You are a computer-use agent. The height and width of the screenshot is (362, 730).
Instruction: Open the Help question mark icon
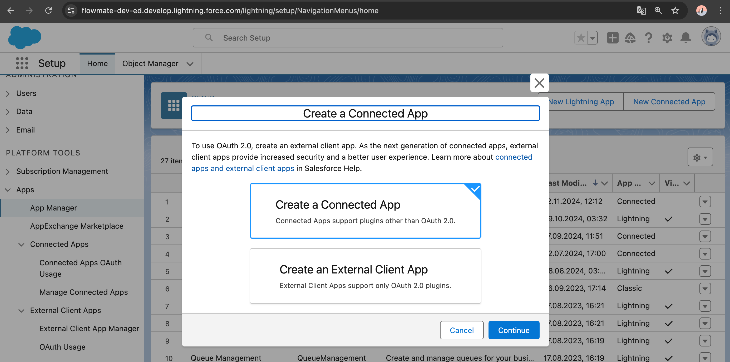[648, 38]
